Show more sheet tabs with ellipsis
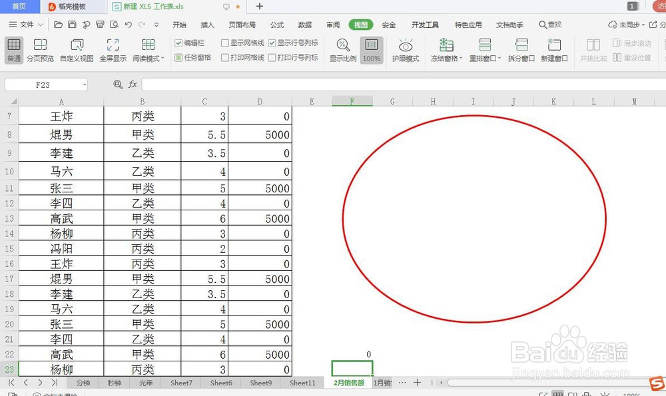Screen dimensions: 666x396 (x=402, y=383)
